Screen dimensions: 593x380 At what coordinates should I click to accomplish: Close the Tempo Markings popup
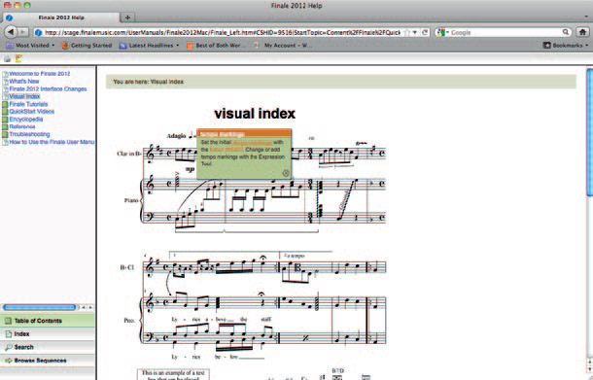[x=286, y=173]
